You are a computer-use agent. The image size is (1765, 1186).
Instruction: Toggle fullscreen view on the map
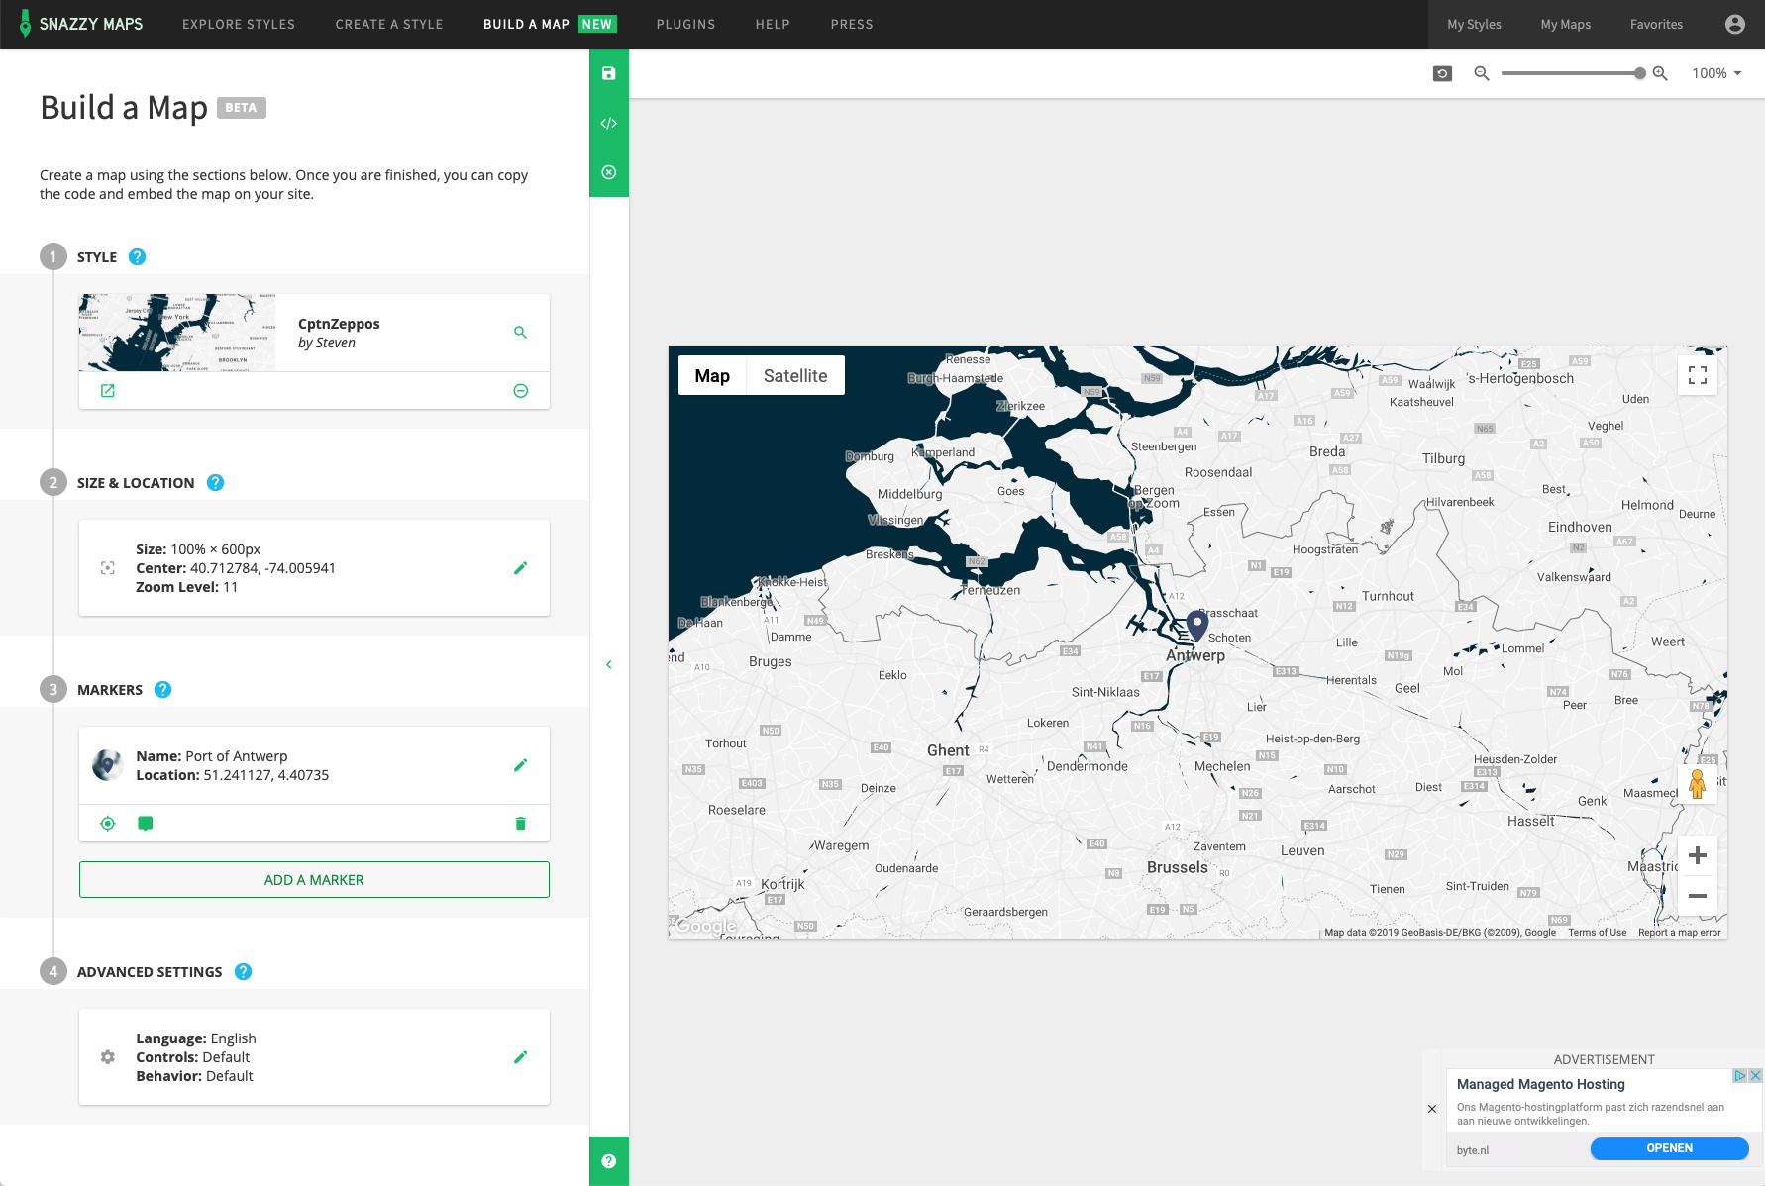1698,375
